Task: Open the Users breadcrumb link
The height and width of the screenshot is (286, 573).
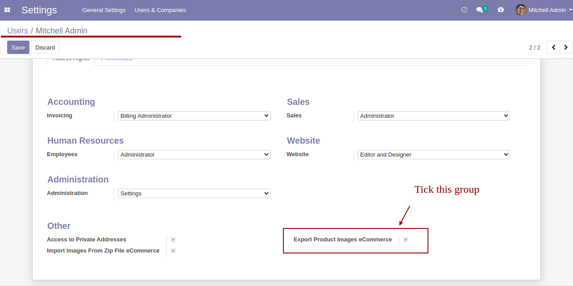Action: pyautogui.click(x=17, y=31)
